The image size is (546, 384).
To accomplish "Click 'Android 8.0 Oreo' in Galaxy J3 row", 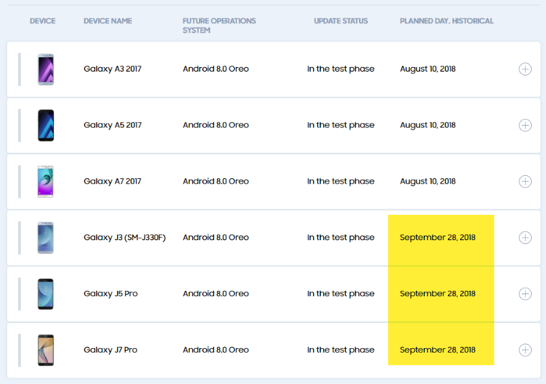I will [x=216, y=238].
